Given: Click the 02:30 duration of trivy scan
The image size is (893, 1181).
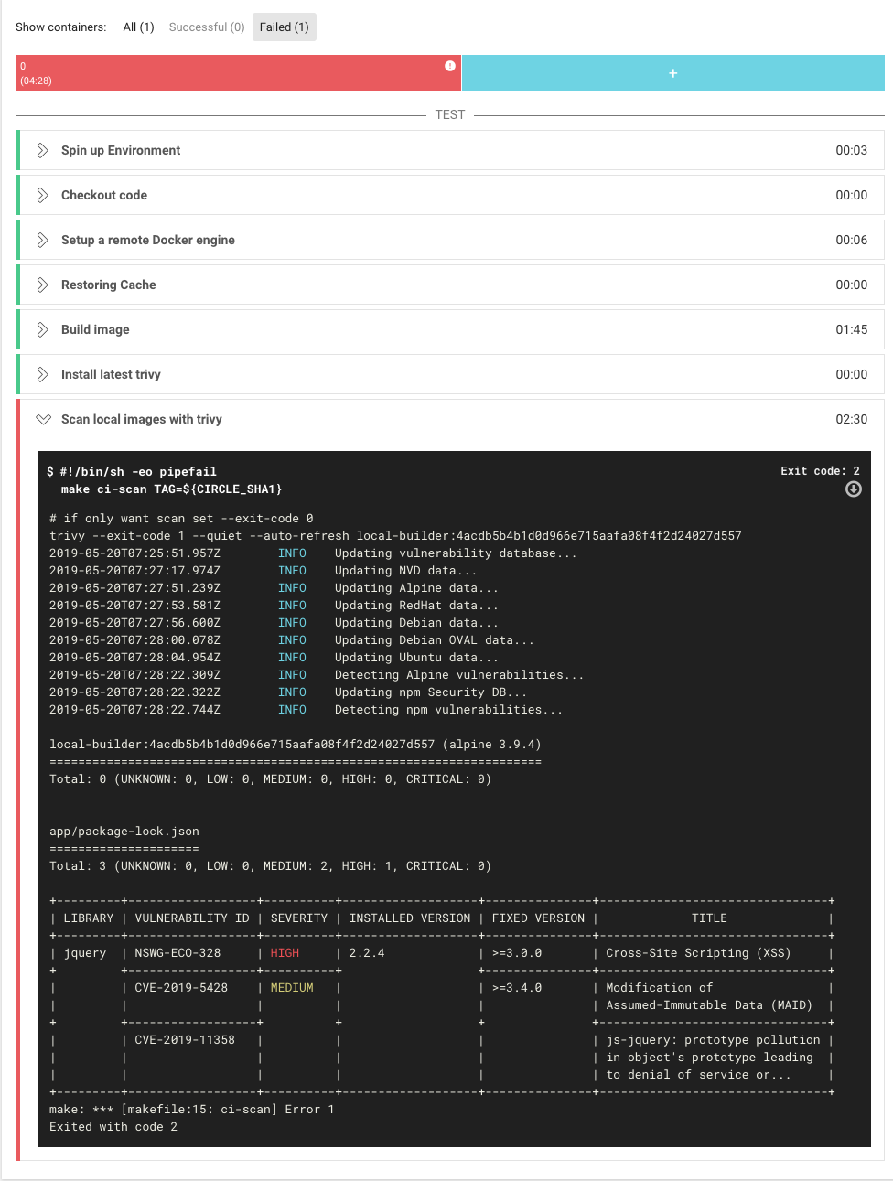Looking at the screenshot, I should pyautogui.click(x=851, y=419).
